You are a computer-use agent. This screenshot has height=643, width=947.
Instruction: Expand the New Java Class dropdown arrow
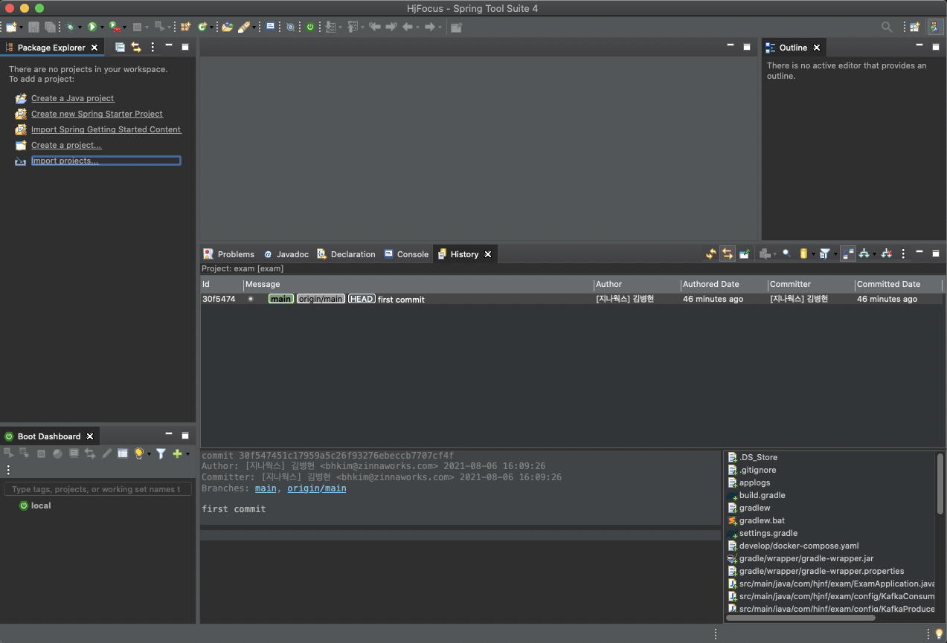(x=211, y=28)
